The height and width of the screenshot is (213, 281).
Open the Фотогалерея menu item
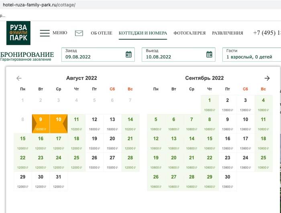[189, 33]
